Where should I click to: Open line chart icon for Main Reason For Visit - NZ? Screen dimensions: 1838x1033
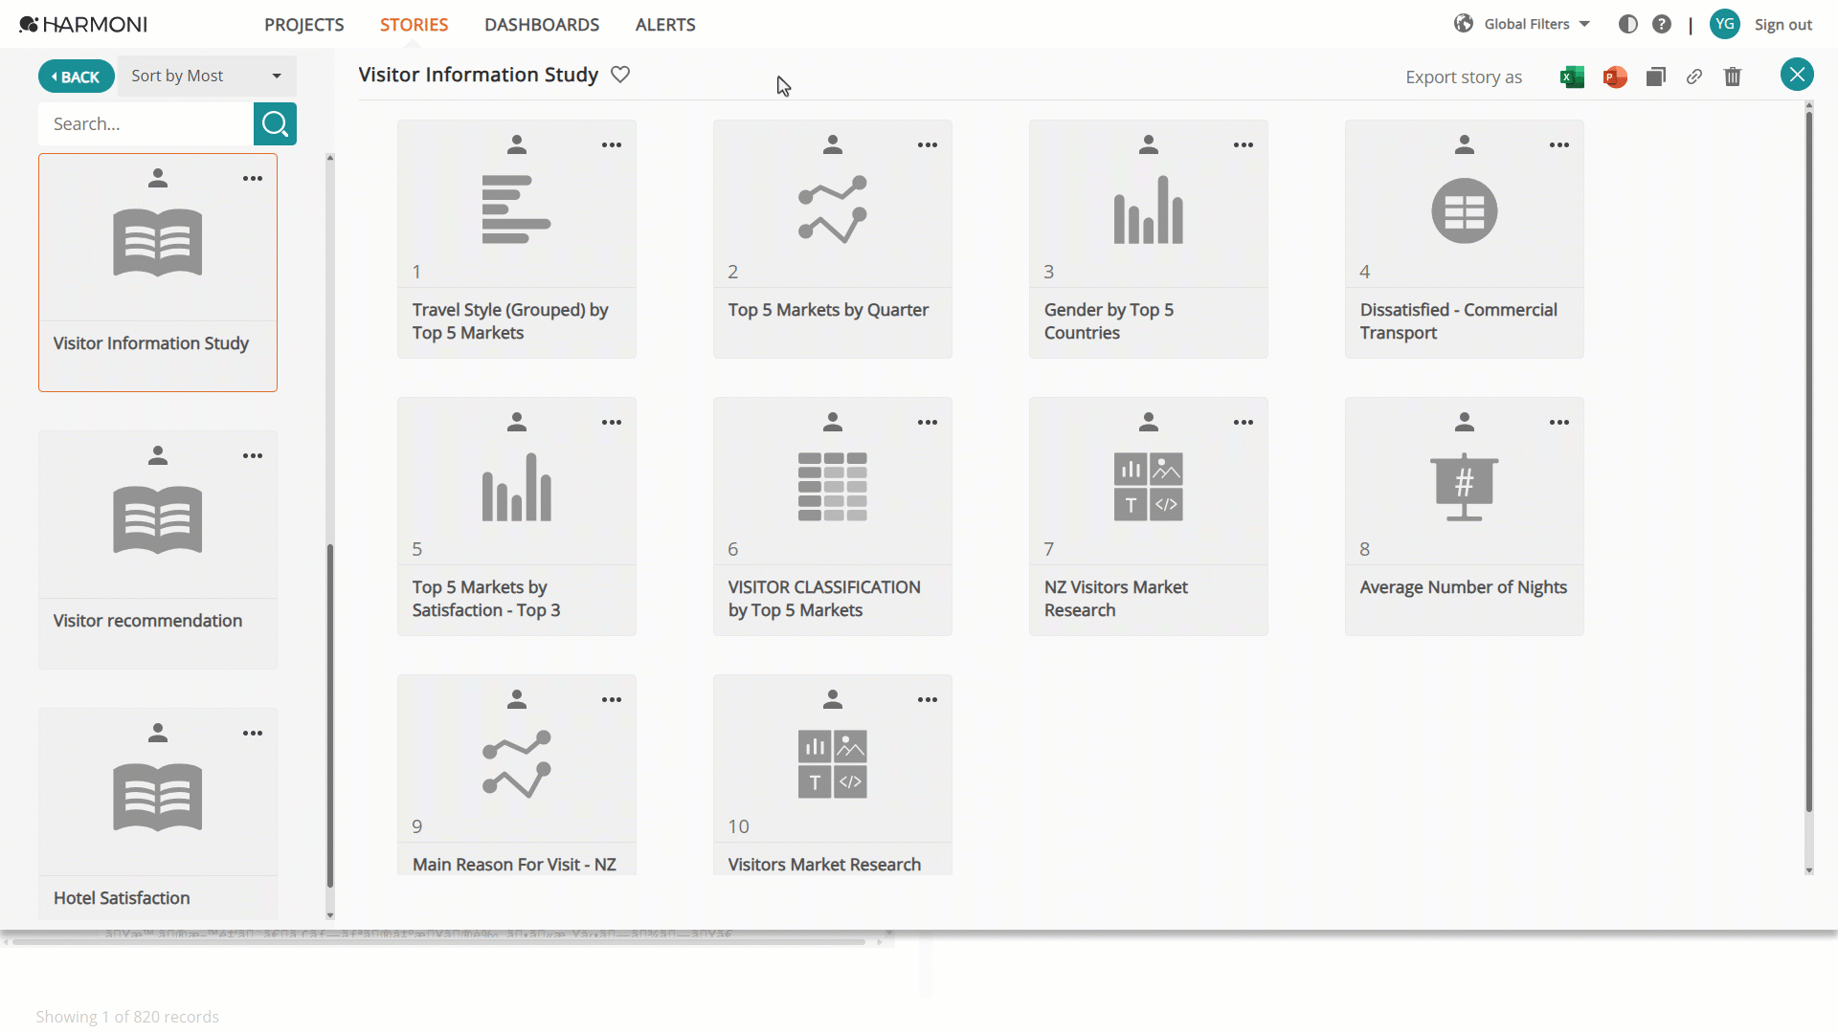(517, 764)
